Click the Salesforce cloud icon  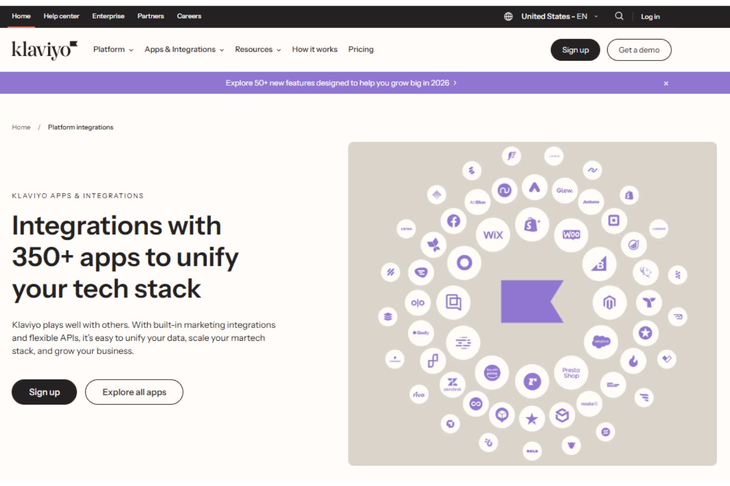point(601,341)
